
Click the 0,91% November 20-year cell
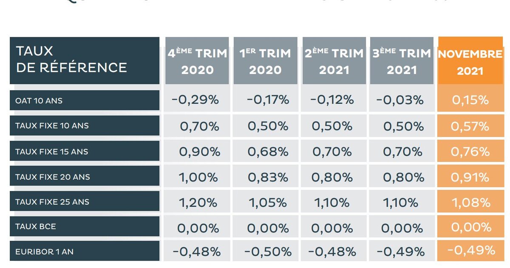[470, 177]
